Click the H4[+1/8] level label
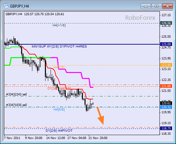The image size is (176, 144). point(59,25)
